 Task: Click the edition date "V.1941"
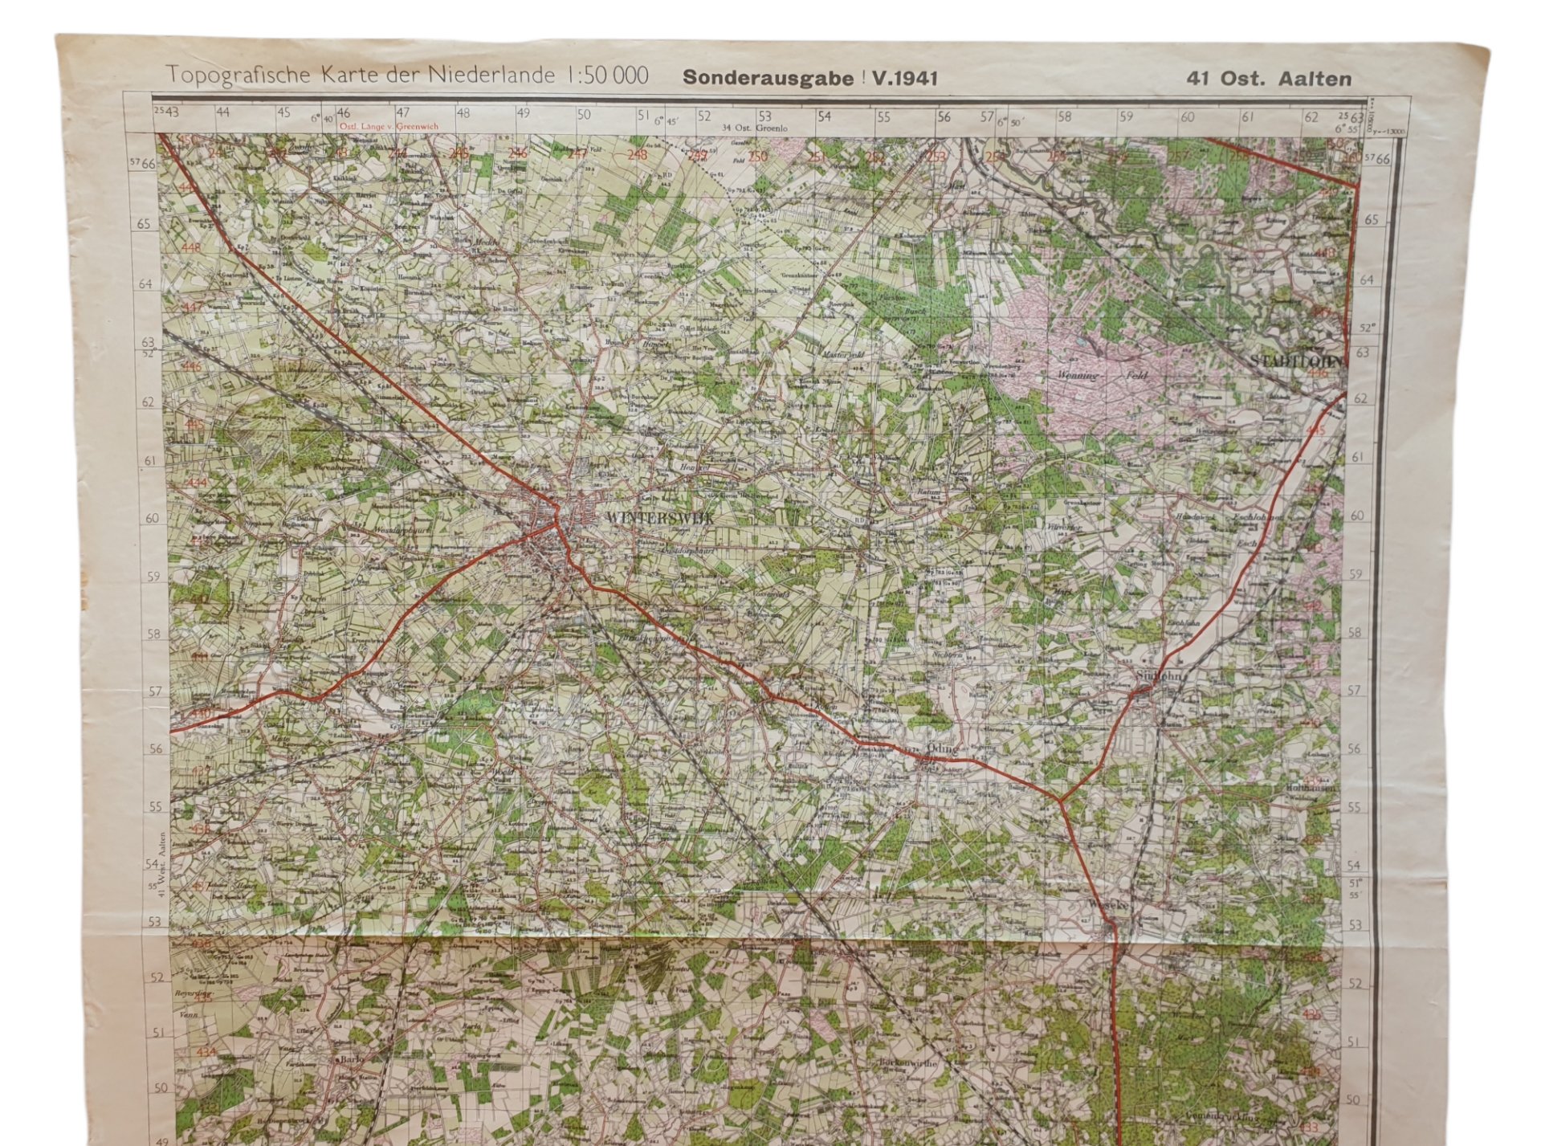pyautogui.click(x=904, y=79)
